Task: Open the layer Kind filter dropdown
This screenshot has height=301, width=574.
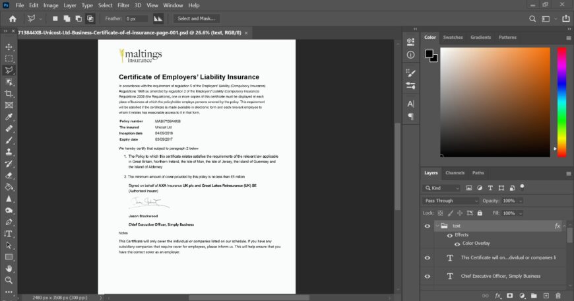Action: click(x=441, y=188)
